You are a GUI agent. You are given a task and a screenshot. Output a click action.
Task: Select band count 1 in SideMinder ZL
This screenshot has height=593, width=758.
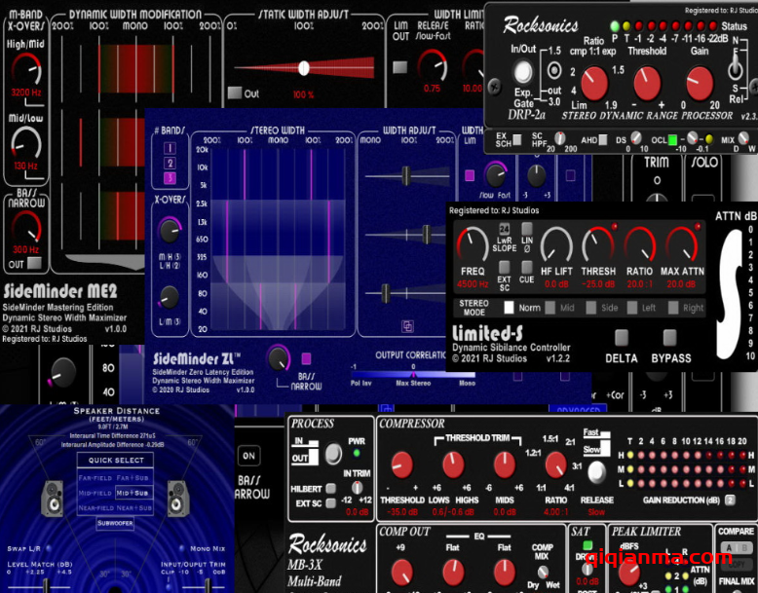(x=170, y=148)
